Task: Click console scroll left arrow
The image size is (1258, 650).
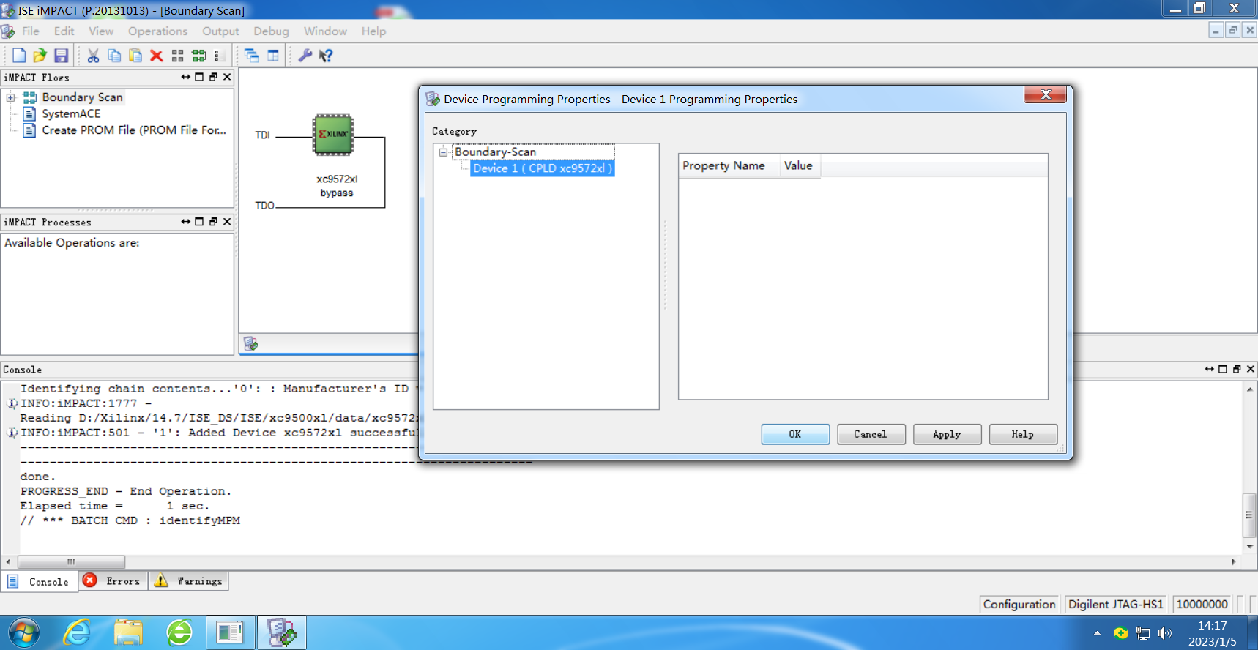Action: pyautogui.click(x=8, y=562)
